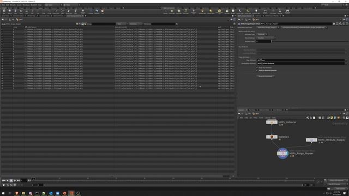Jump to the first frame
Screen dimensions: 349x196
[x=4, y=181]
